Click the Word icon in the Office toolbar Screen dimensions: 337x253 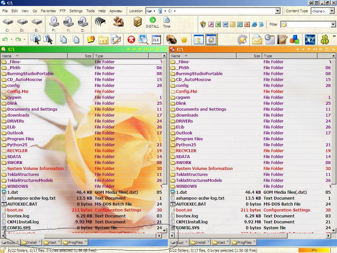pos(225,24)
